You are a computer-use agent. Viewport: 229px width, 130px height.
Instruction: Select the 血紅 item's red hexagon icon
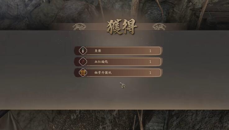pos(83,61)
